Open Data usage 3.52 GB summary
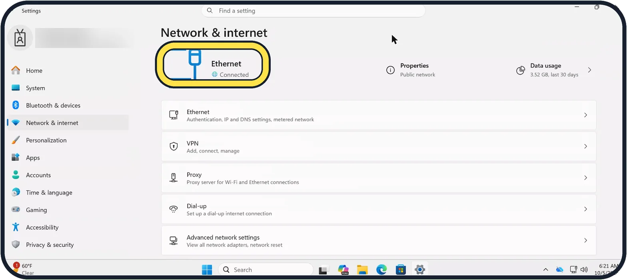Viewport: 627px width, 280px height. (554, 70)
